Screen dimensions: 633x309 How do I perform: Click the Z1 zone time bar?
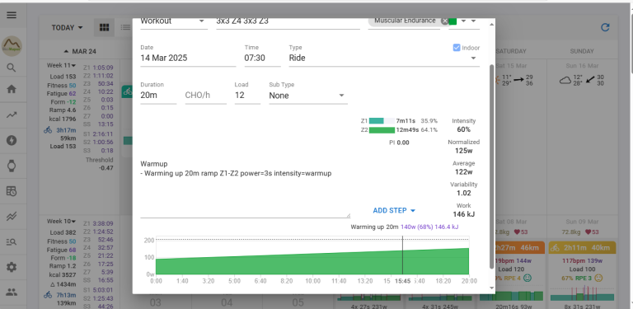point(382,120)
